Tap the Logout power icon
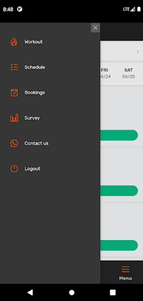Viewport: 143px width, 301px height. (14, 169)
